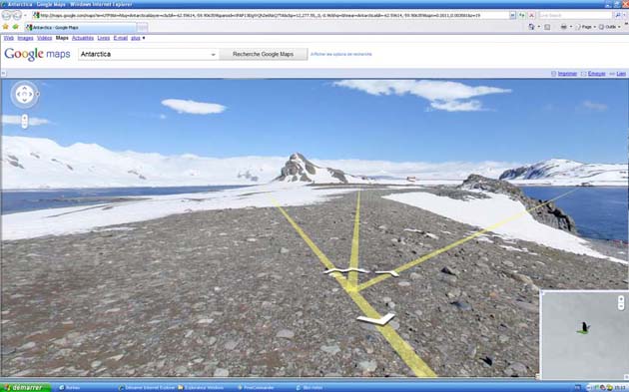629x392 pixels.
Task: Click the right forward Street View navigation arrow
Action: [387, 273]
